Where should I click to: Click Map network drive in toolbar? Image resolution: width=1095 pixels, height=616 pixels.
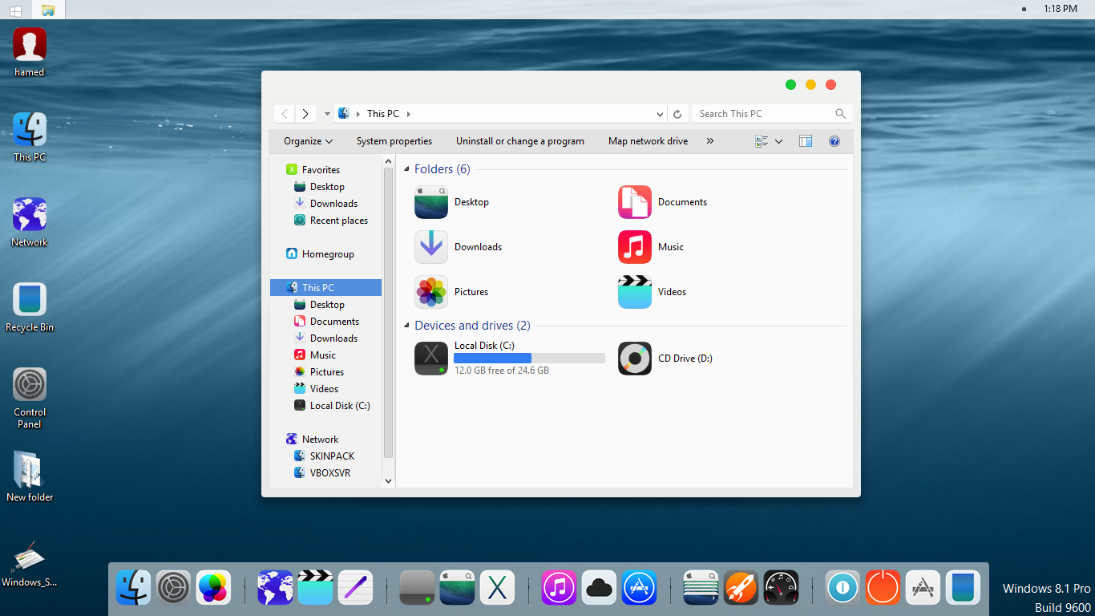648,141
